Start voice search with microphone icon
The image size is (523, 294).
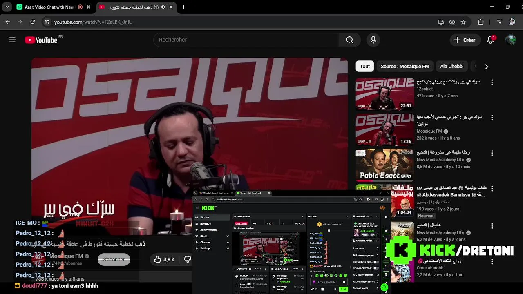click(x=373, y=40)
